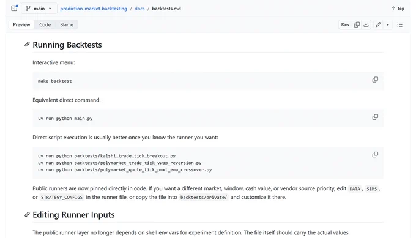This screenshot has height=238, width=416.
Task: Copy the 'uv run python main.py' command
Action: [375, 117]
